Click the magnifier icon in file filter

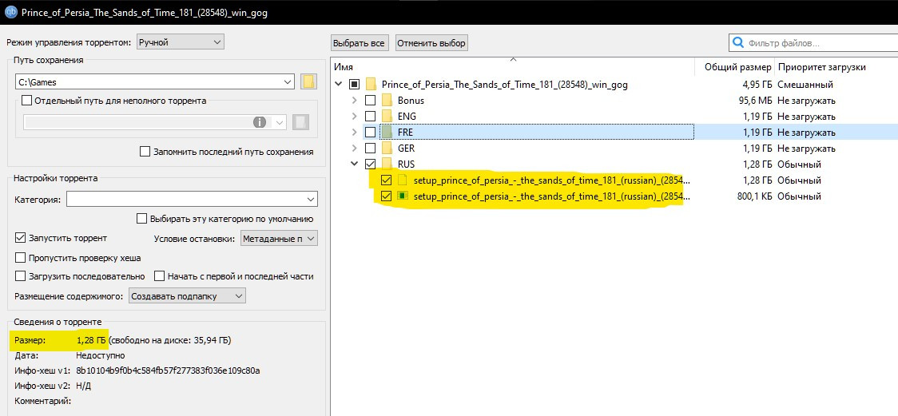(x=738, y=43)
